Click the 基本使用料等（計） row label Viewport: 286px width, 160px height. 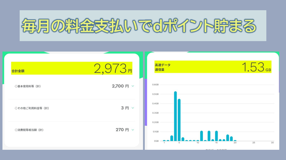tap(28, 86)
